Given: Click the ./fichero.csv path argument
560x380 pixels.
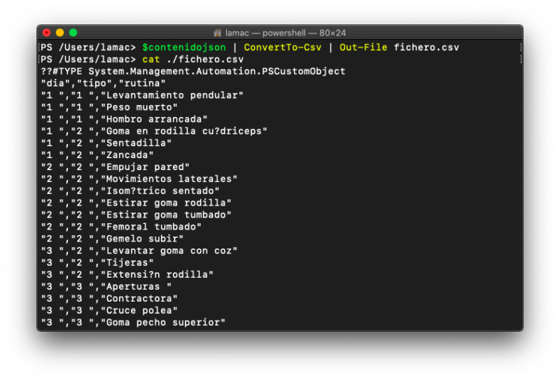Looking at the screenshot, I should click(x=205, y=59).
